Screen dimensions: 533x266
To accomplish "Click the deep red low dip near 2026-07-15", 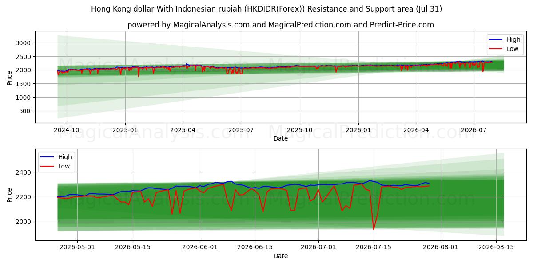I will 374,228.
